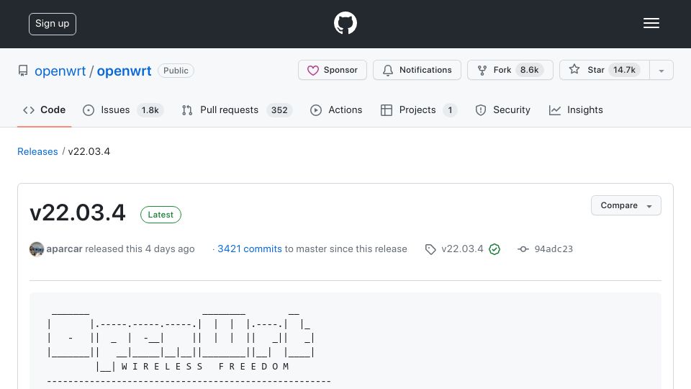Click the Actions play icon
Screen dimensions: 691x389
[x=316, y=110]
